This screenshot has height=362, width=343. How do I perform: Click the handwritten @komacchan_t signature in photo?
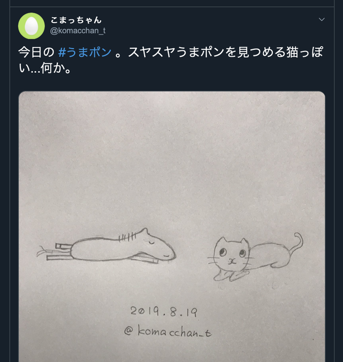pyautogui.click(x=168, y=331)
